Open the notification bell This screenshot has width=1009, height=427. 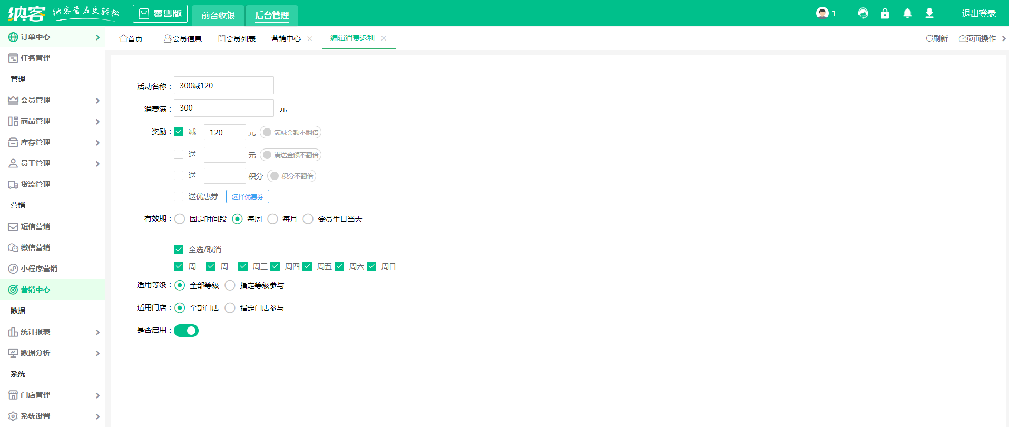click(907, 14)
